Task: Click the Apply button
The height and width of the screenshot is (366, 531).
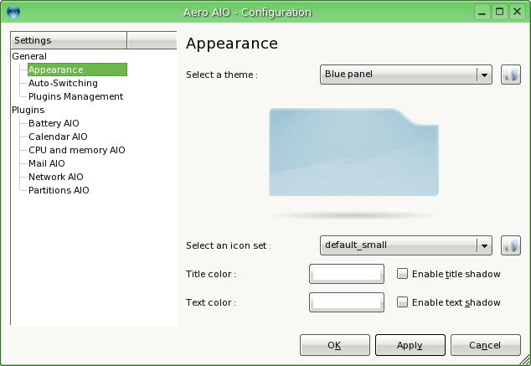Action: (x=410, y=345)
